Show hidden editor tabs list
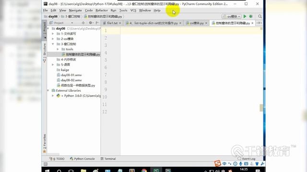307x172 pixels. tap(259, 23)
